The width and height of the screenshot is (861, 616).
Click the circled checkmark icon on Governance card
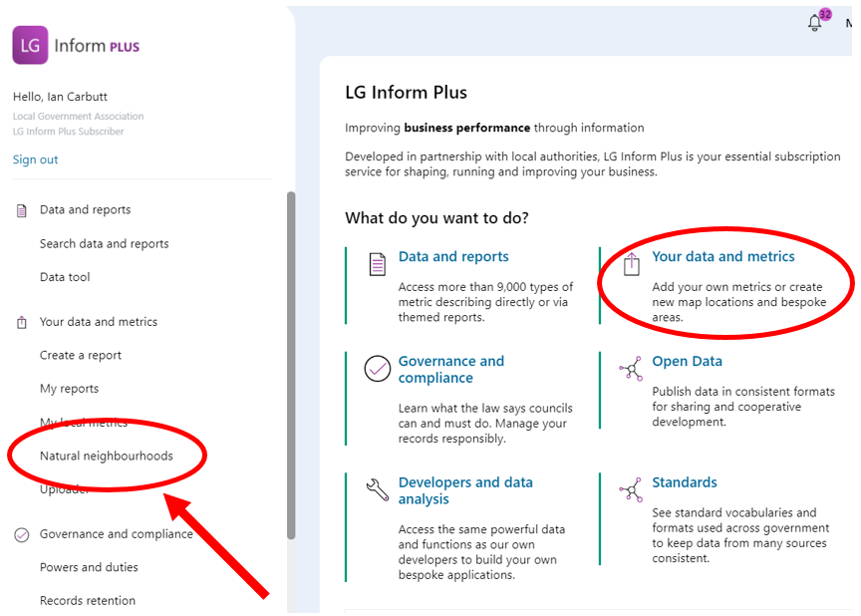pos(378,369)
